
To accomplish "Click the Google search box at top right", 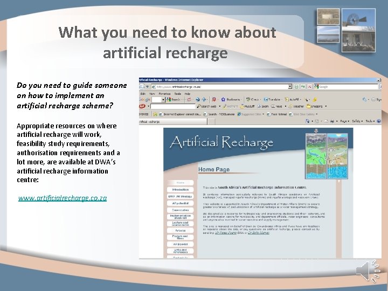I will click(347, 87).
